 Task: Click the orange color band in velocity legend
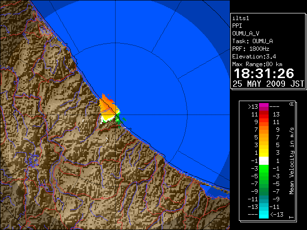pos(264,130)
